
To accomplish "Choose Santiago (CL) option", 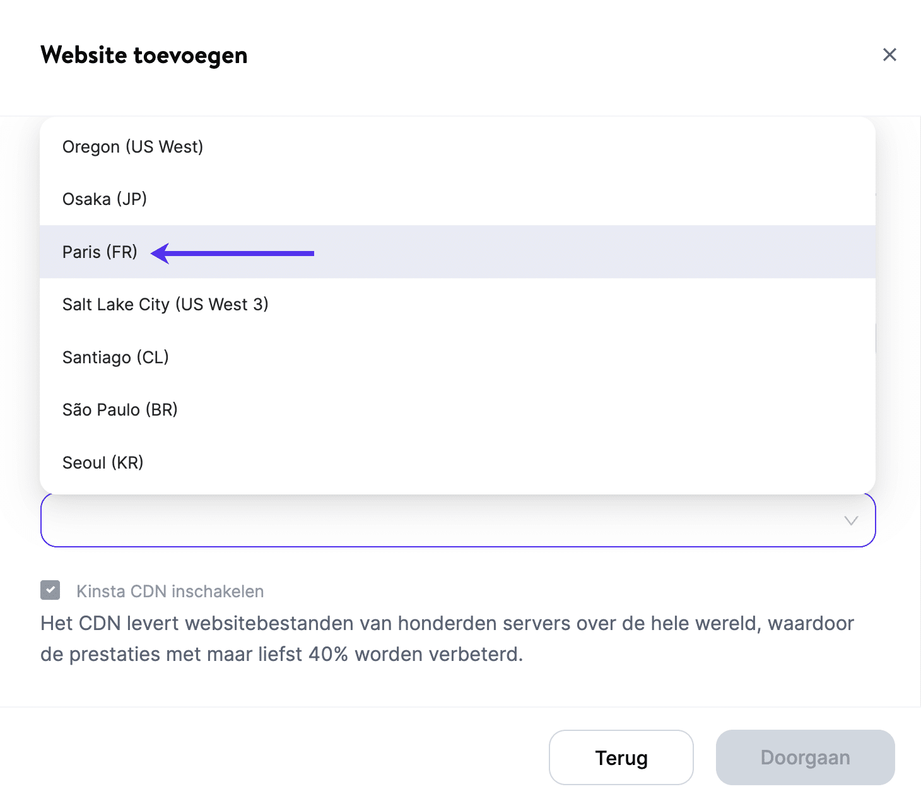I will pyautogui.click(x=115, y=358).
